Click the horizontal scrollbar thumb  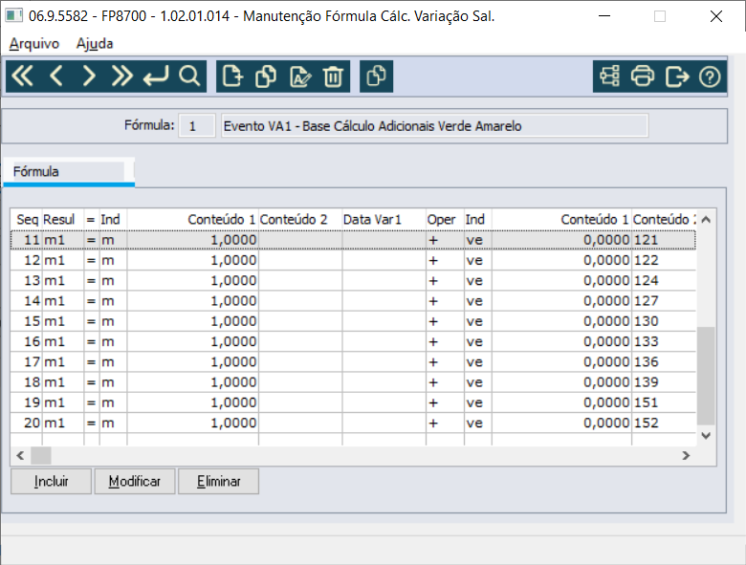[x=41, y=456]
